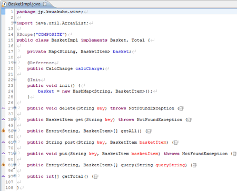This screenshot has width=237, height=191.
Task: Click the getTotal() method name
Action: click(75, 176)
